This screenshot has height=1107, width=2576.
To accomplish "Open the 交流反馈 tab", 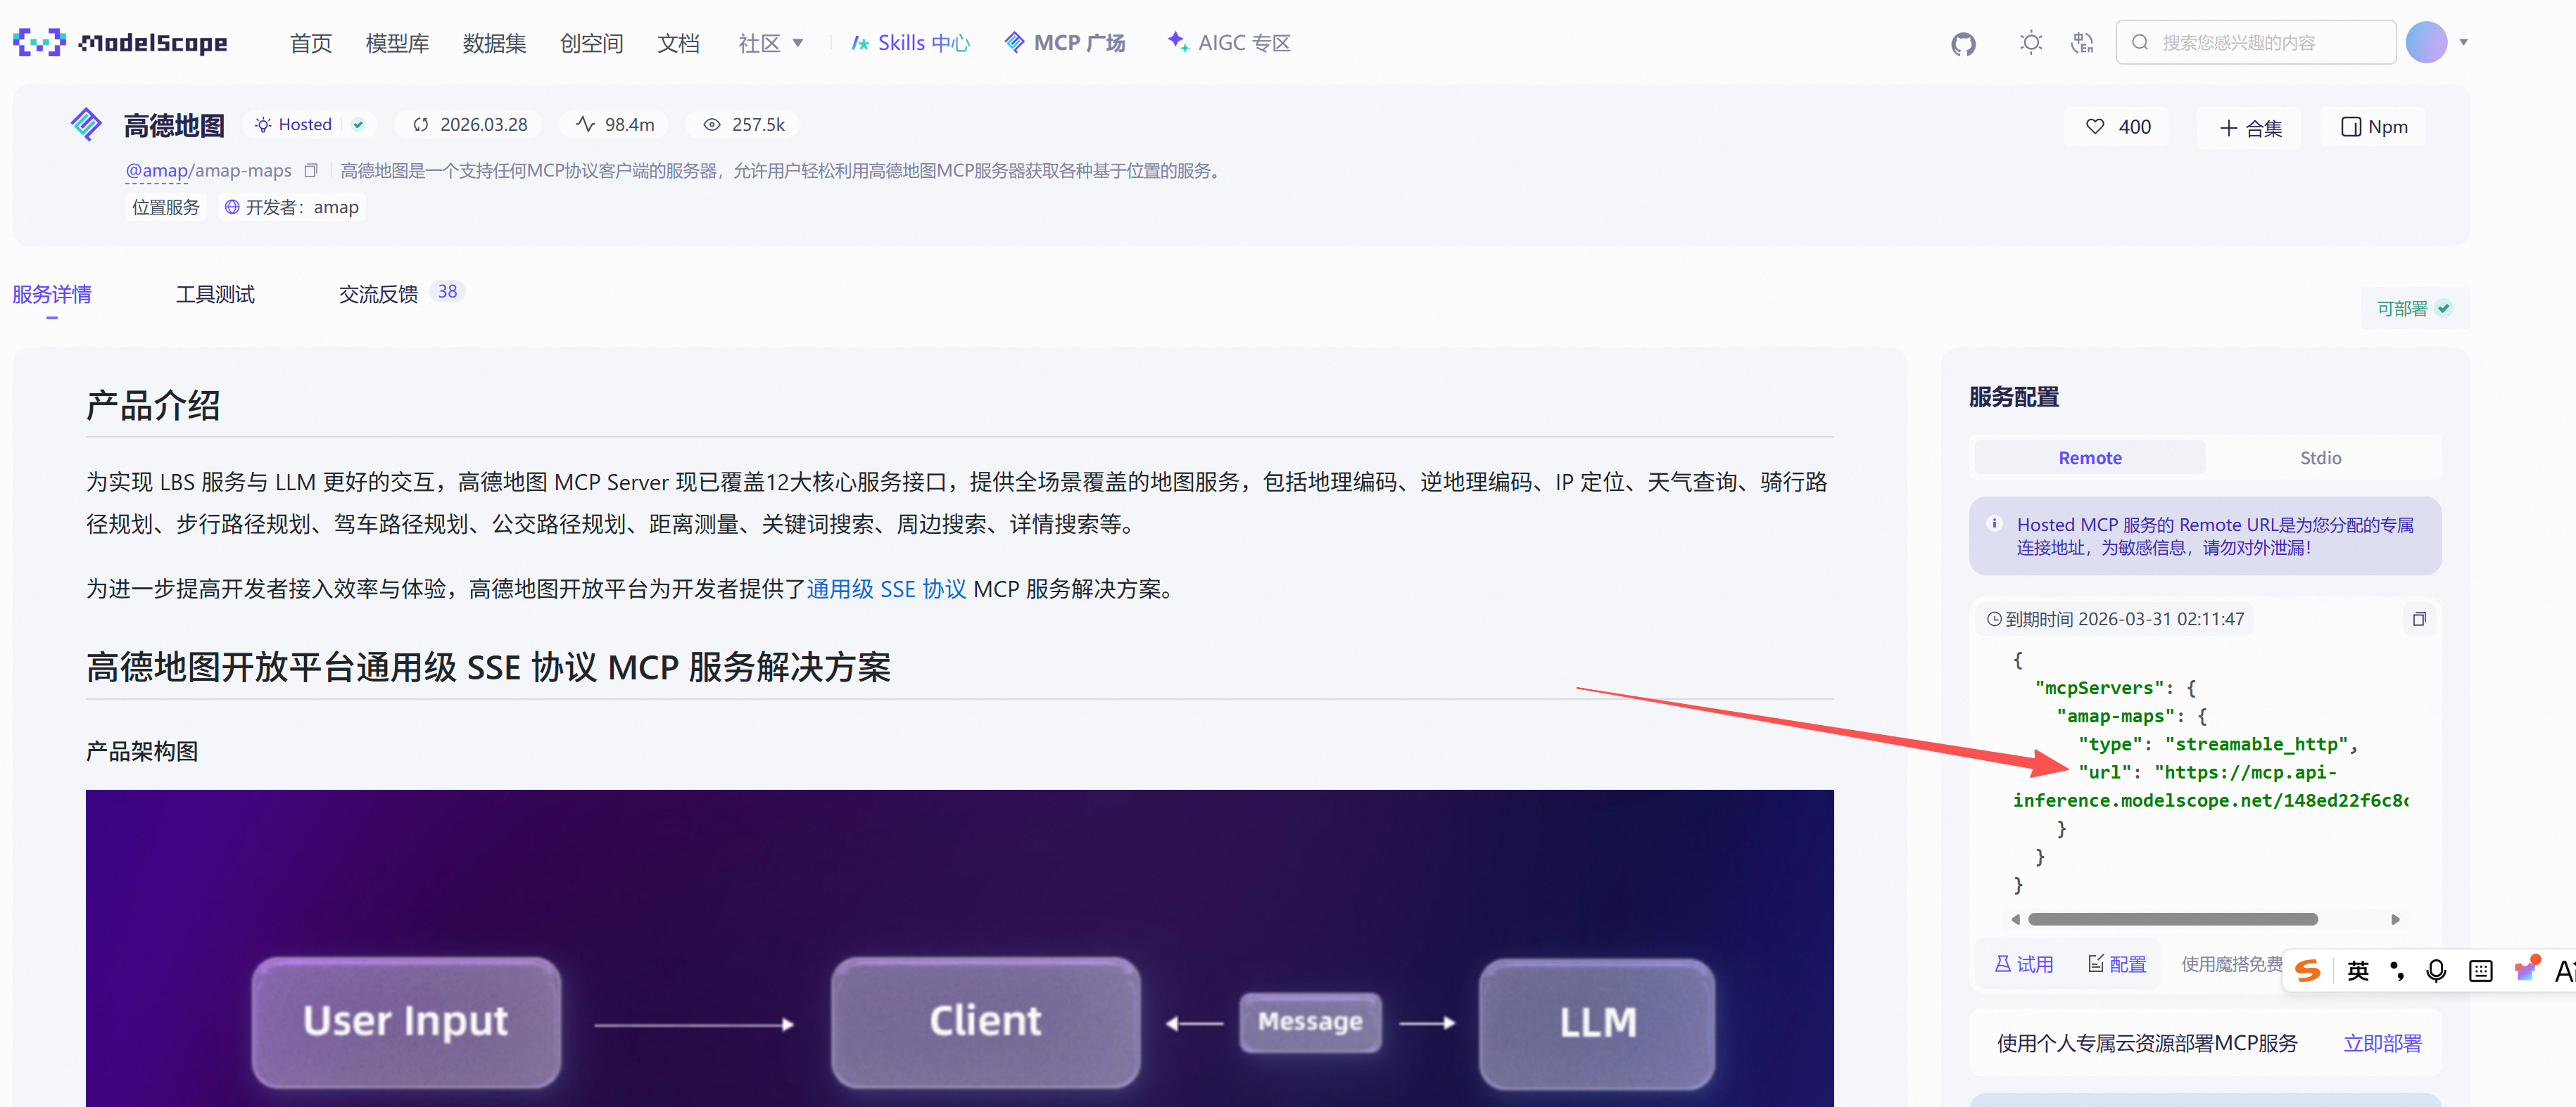I will pyautogui.click(x=378, y=294).
